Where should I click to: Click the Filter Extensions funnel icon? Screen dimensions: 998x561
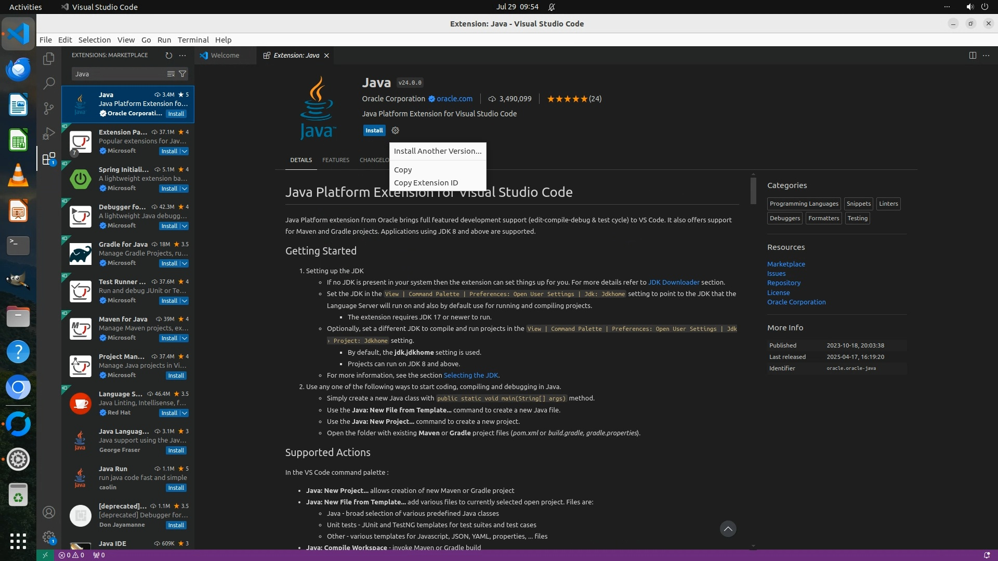(x=182, y=74)
